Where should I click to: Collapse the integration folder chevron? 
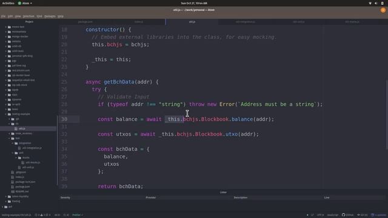[13, 143]
